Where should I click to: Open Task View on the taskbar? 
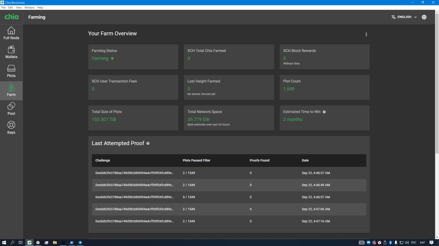(x=21, y=243)
